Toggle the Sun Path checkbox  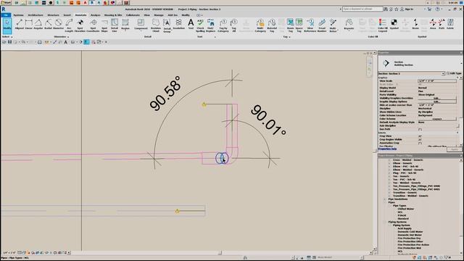point(420,129)
